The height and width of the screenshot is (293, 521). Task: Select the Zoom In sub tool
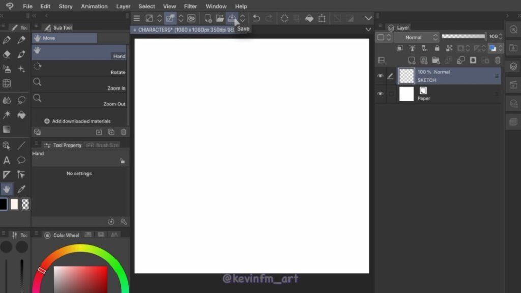(79, 84)
